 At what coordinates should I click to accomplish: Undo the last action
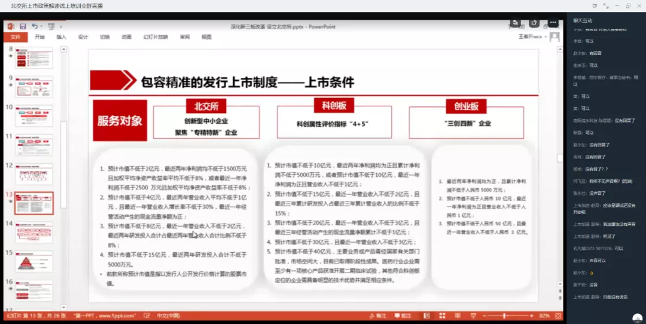point(34,26)
